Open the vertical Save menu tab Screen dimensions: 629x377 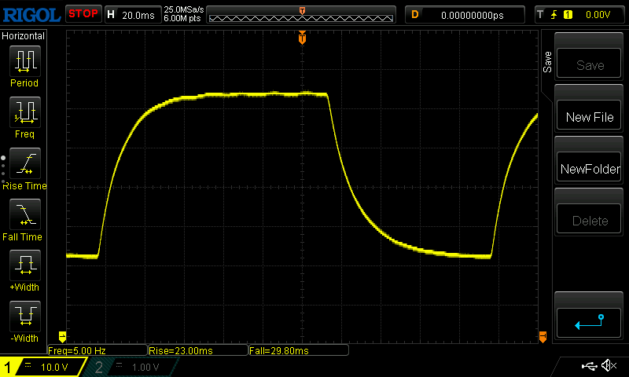pyautogui.click(x=548, y=64)
